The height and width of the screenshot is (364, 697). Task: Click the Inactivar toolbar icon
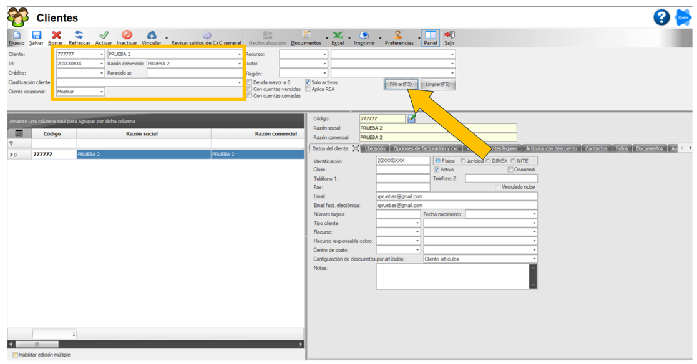click(127, 36)
